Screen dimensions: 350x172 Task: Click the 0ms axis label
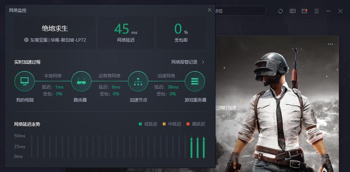click(x=19, y=157)
